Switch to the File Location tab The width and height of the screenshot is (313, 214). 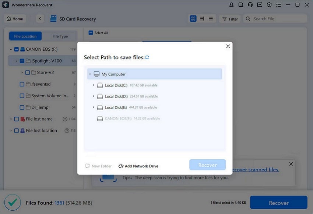coord(25,36)
